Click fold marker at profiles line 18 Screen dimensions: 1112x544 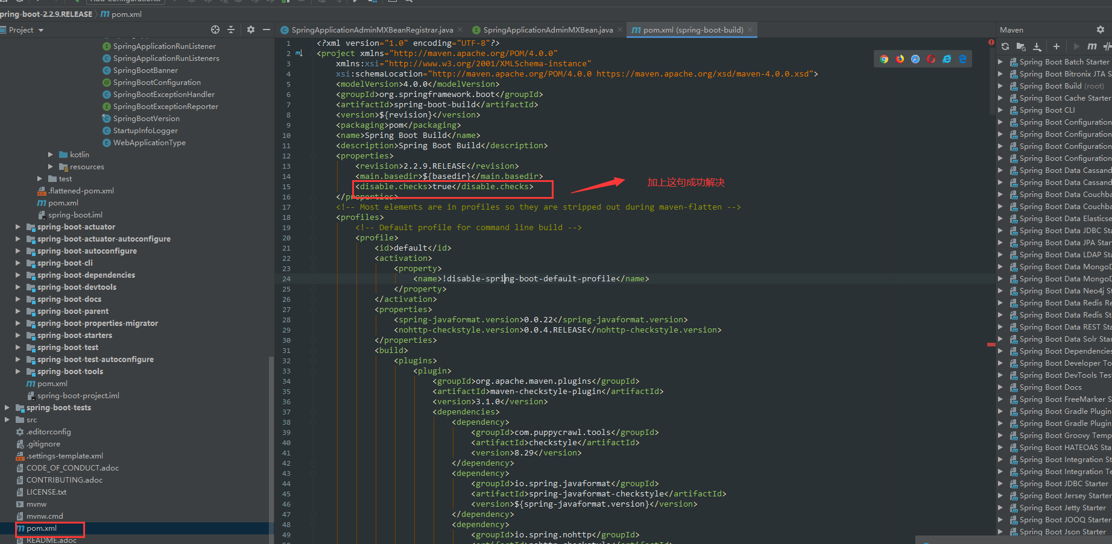pyautogui.click(x=313, y=217)
